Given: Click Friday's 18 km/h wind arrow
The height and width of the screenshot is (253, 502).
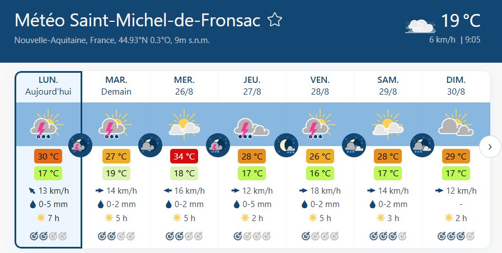Looking at the screenshot, I should [x=303, y=191].
